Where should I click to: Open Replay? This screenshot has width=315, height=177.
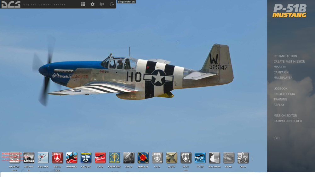(x=279, y=105)
